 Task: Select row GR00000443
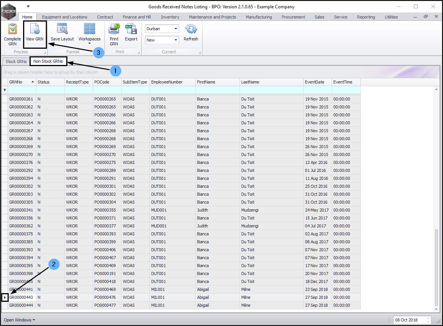point(21,297)
